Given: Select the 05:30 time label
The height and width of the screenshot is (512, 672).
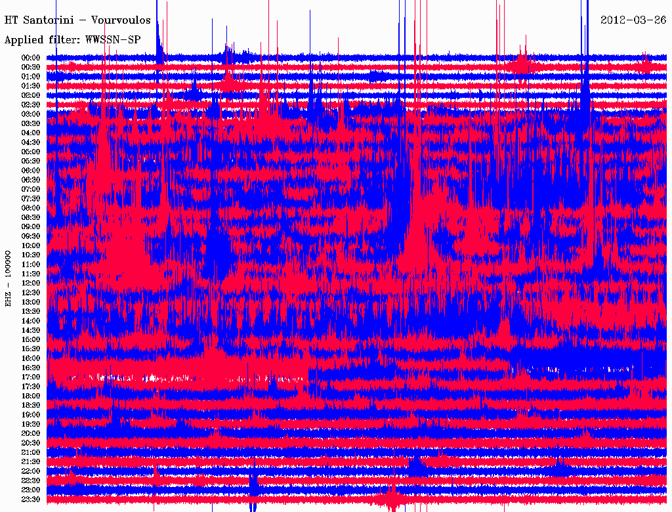Looking at the screenshot, I should [31, 161].
